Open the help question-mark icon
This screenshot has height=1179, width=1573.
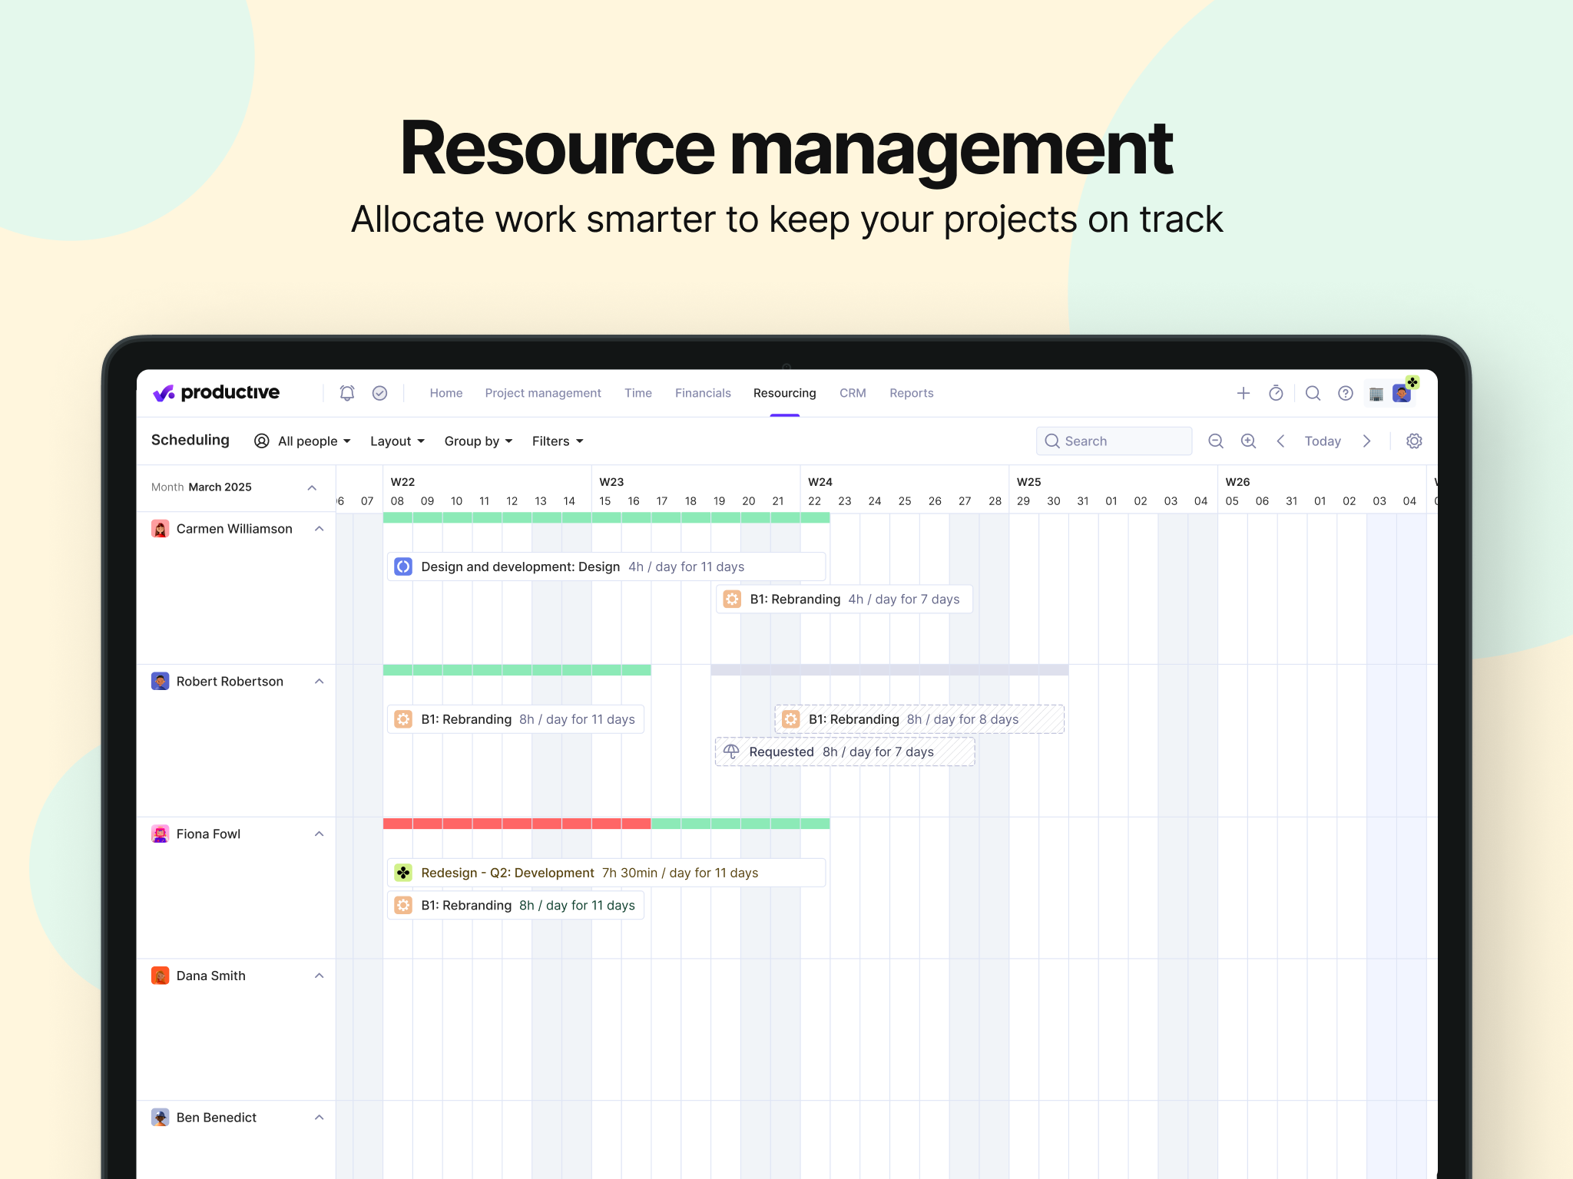point(1345,393)
